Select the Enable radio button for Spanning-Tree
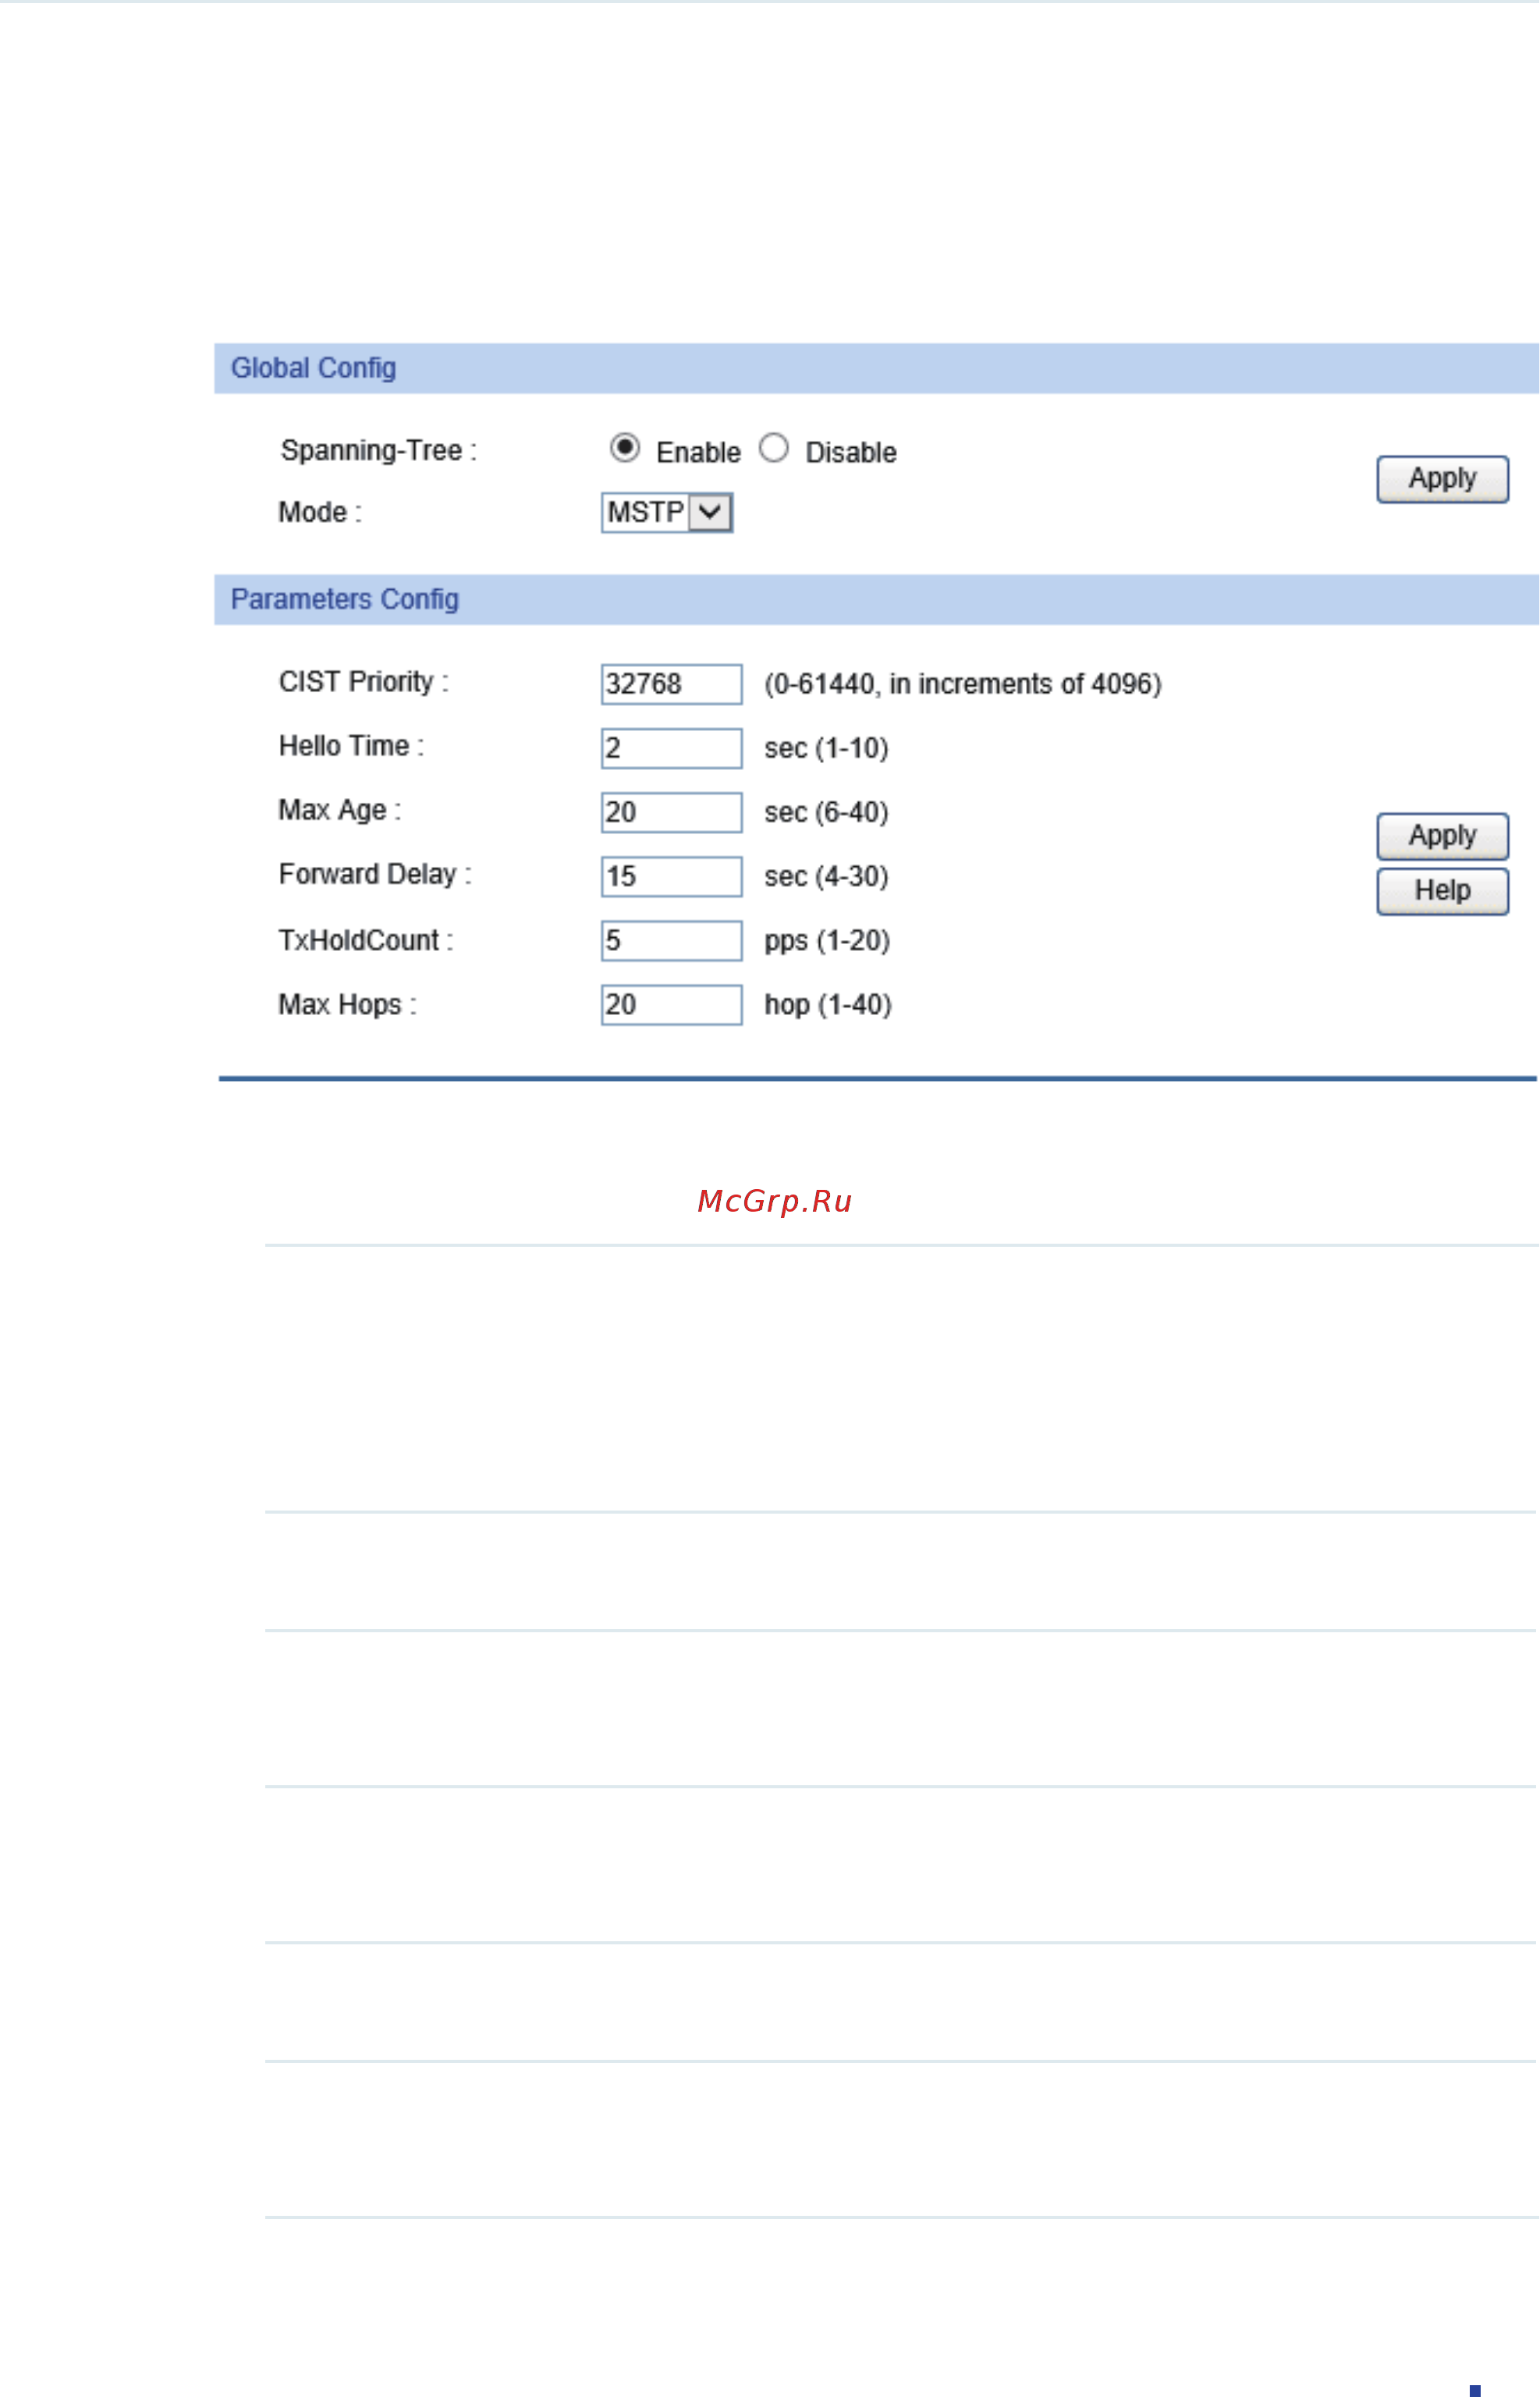1540x2400 pixels. click(625, 448)
